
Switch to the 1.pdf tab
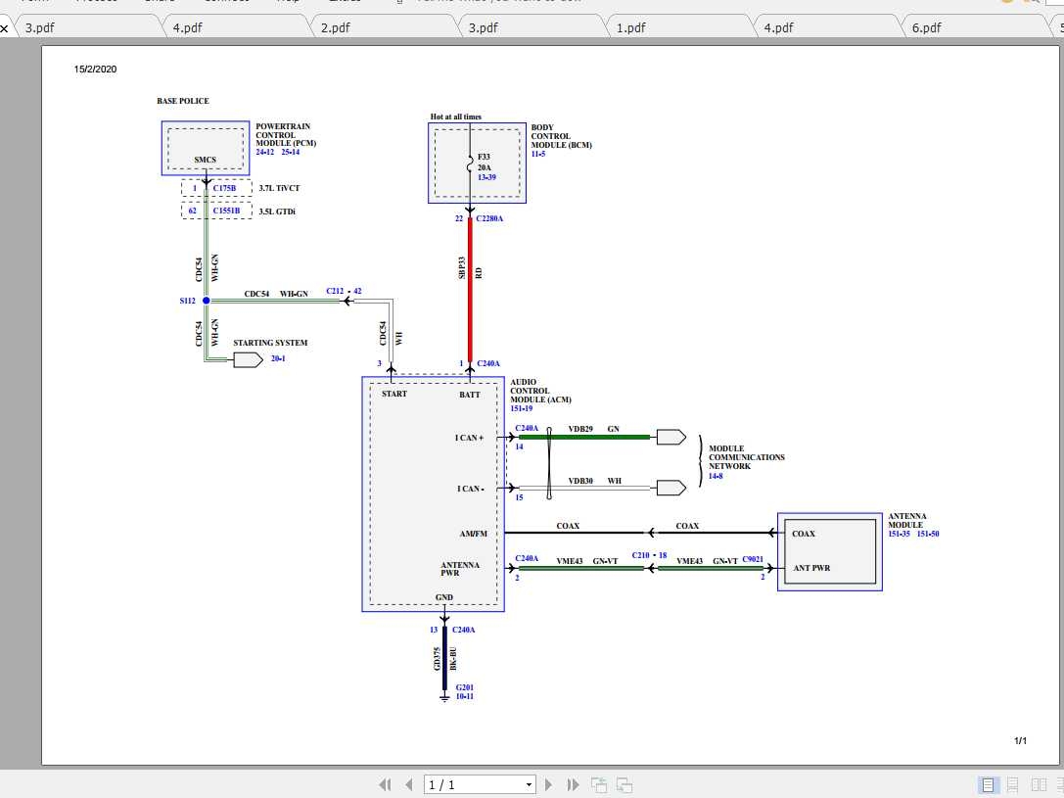click(630, 27)
